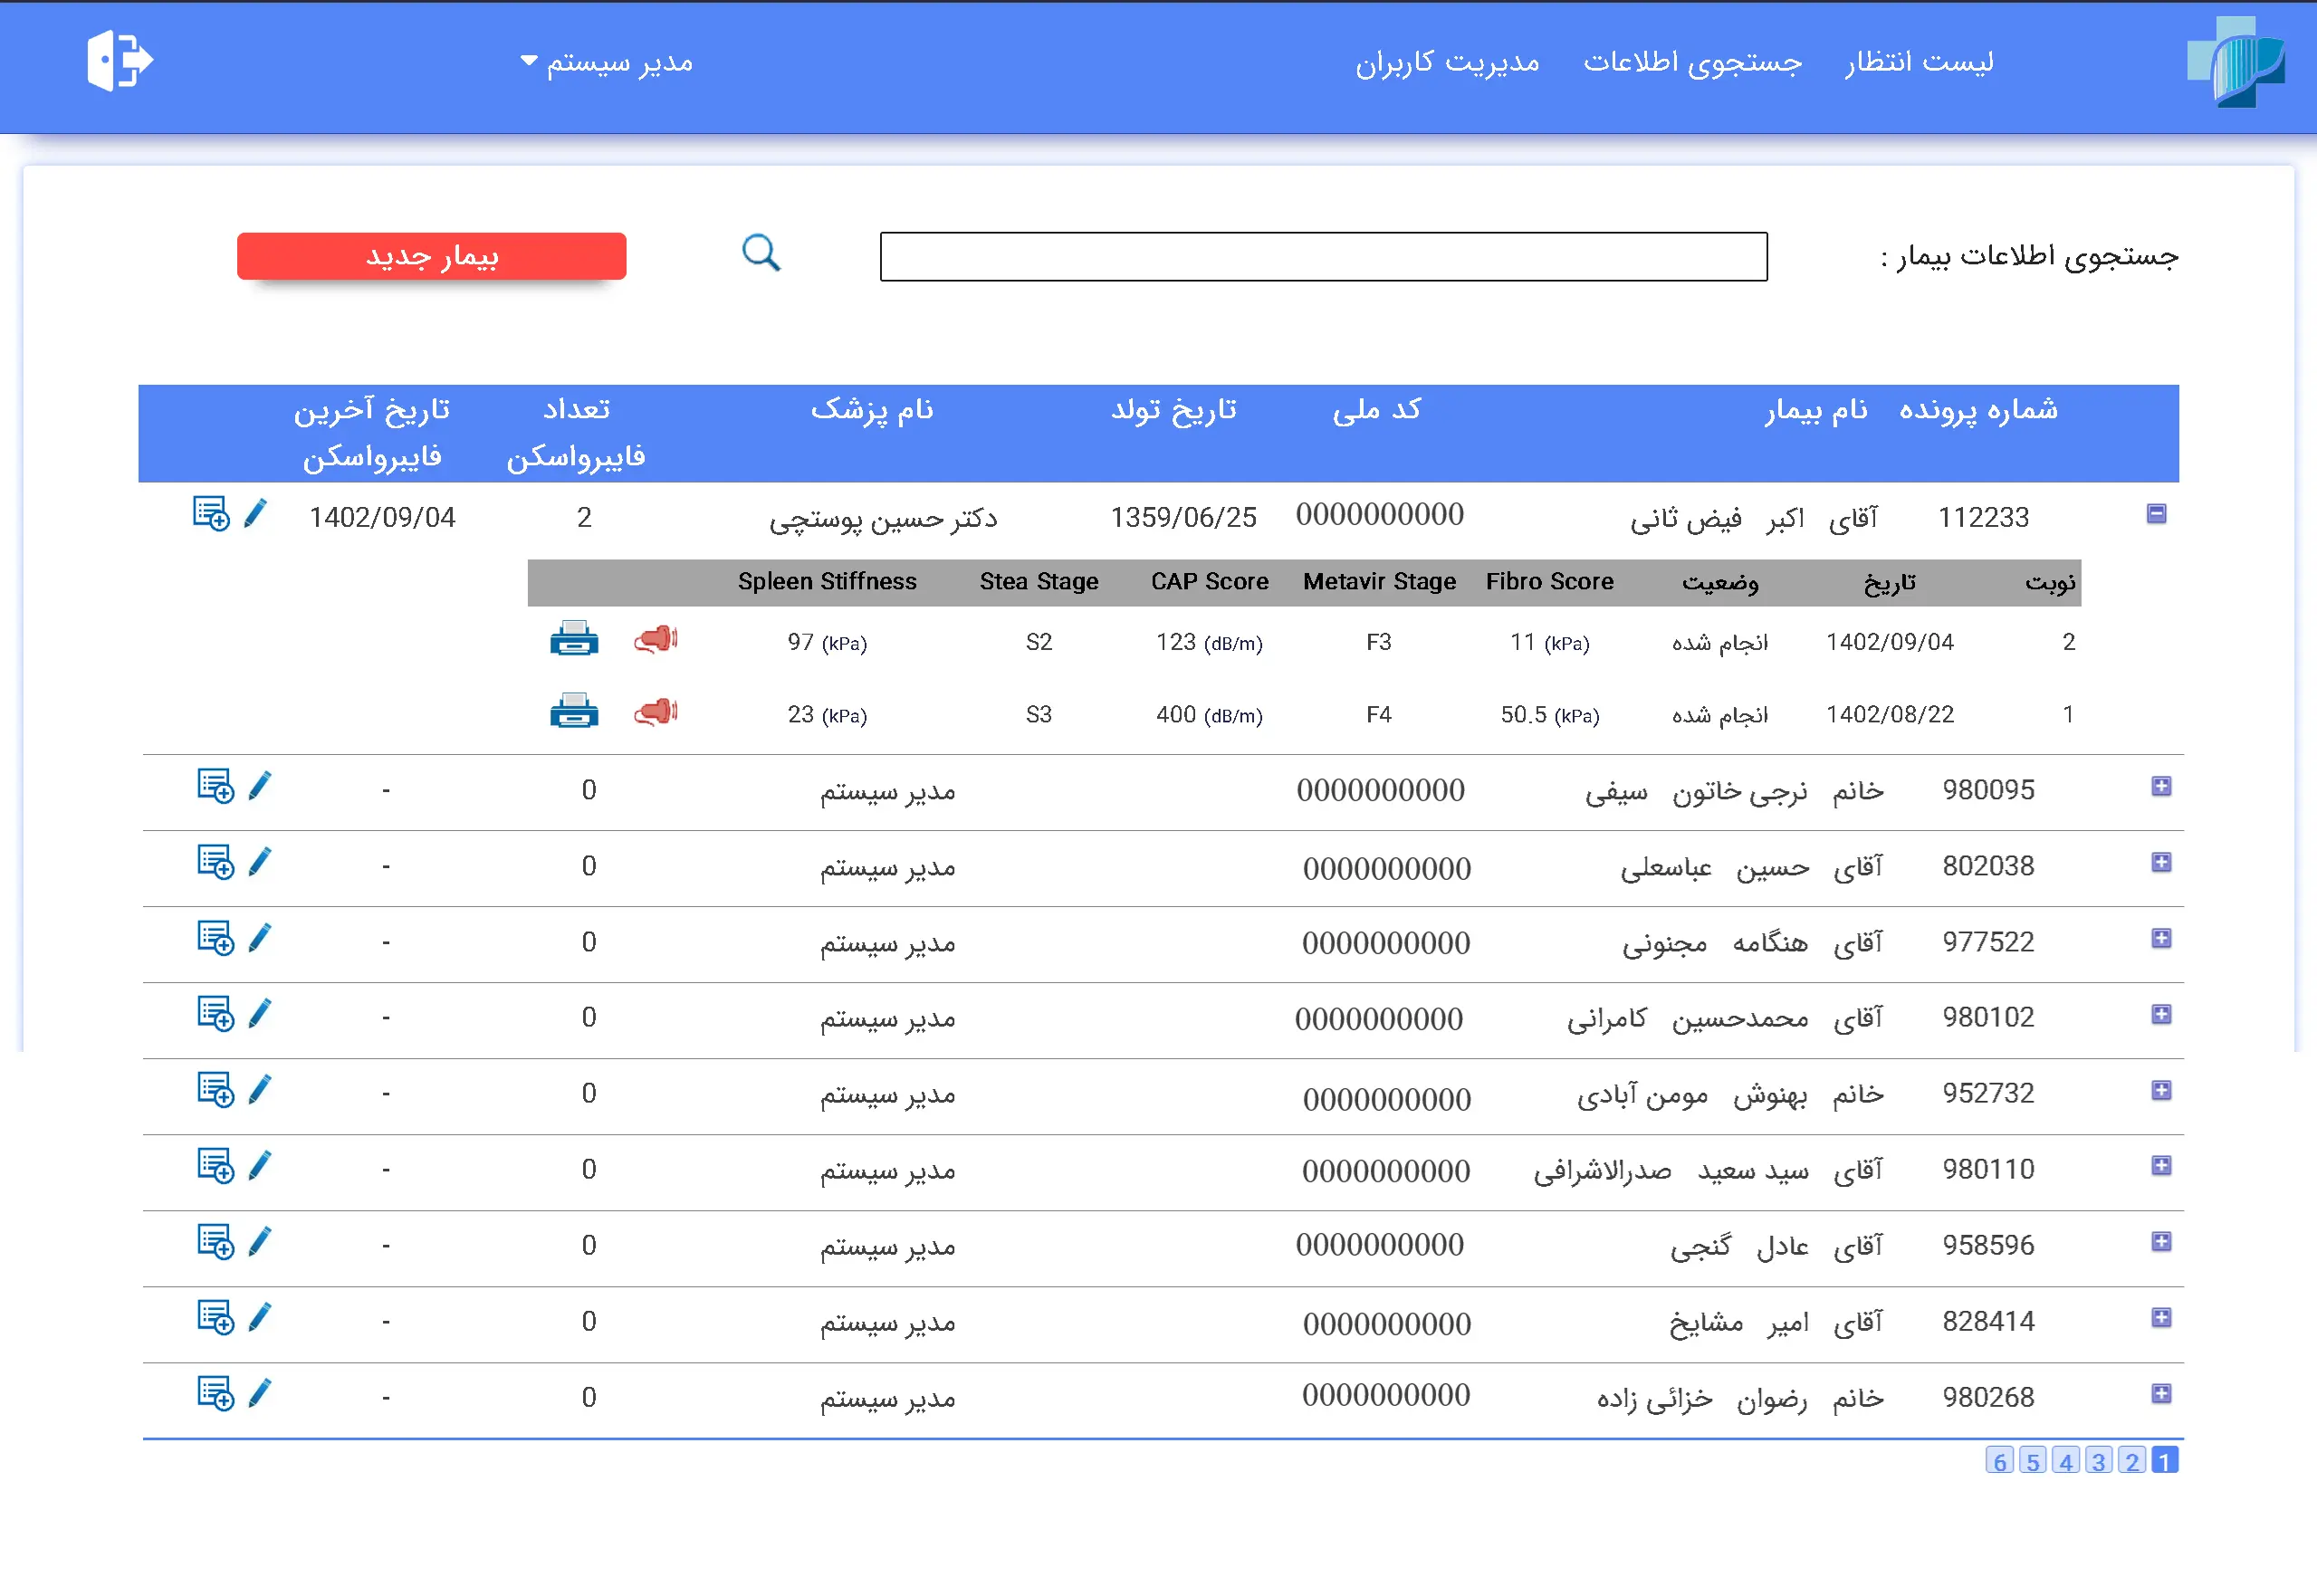Go to page 3 of results

click(x=2098, y=1461)
